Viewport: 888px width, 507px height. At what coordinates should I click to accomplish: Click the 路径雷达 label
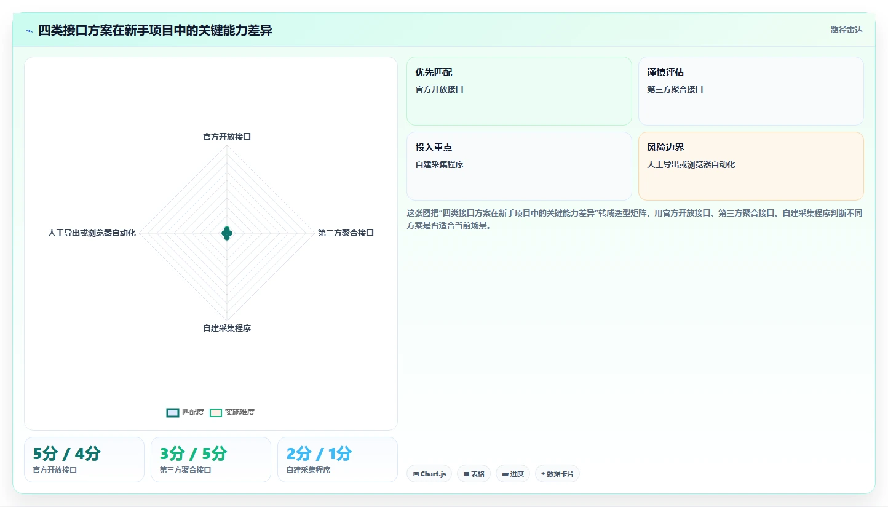[847, 30]
